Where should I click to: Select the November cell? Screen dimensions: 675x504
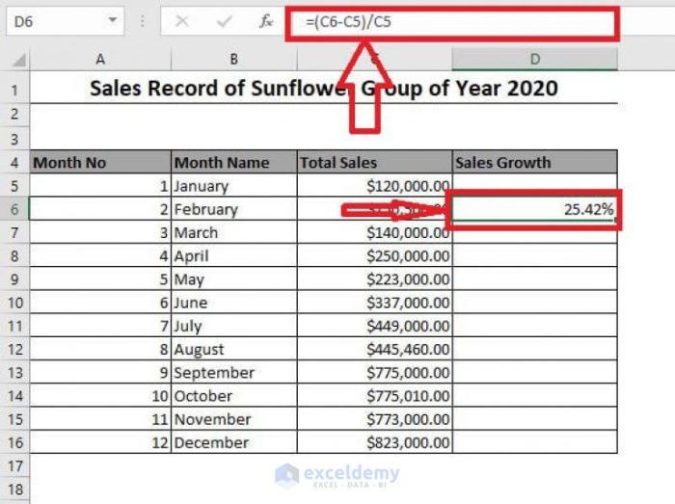[234, 419]
